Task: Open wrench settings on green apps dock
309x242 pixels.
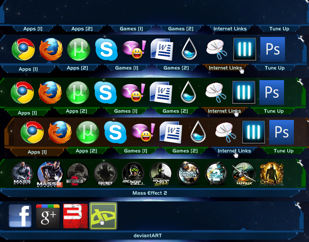Action: pyautogui.click(x=300, y=82)
